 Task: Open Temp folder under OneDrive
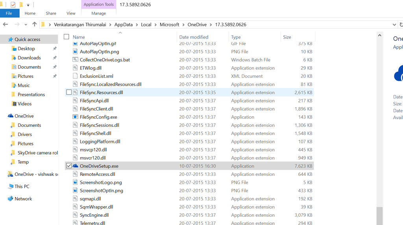point(23,162)
